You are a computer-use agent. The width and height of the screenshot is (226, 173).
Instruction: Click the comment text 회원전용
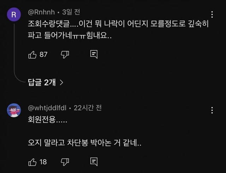[x=47, y=120]
